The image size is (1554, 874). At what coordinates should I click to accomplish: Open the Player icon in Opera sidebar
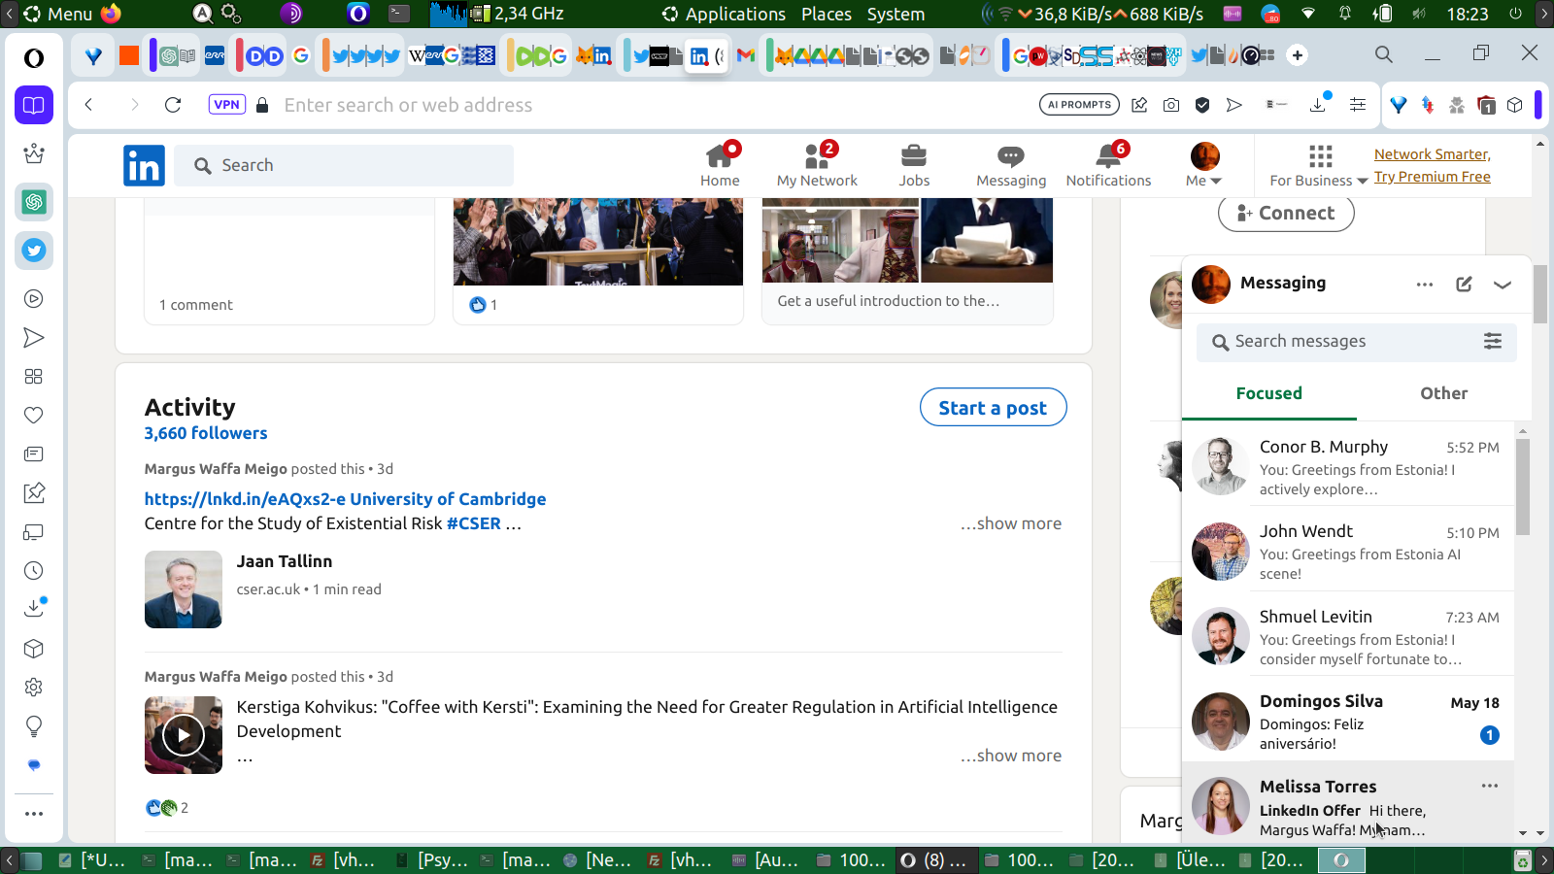(34, 299)
